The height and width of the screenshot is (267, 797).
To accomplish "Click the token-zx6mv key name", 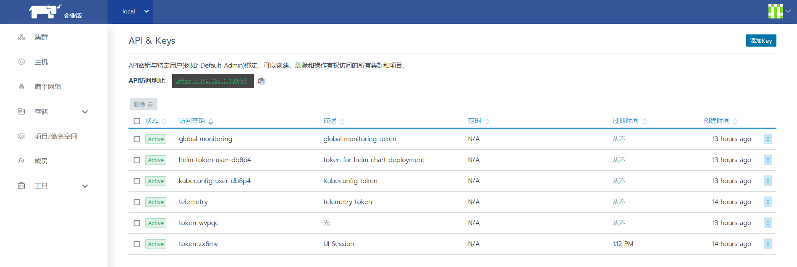I will point(198,244).
